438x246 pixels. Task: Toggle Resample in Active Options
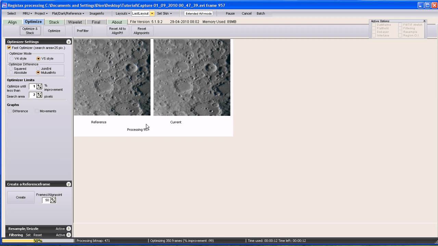click(x=400, y=32)
